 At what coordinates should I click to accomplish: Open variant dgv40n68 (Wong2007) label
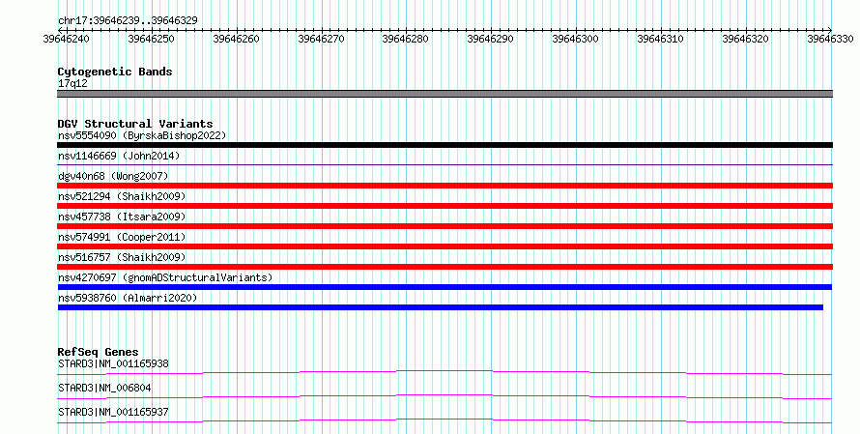113,176
